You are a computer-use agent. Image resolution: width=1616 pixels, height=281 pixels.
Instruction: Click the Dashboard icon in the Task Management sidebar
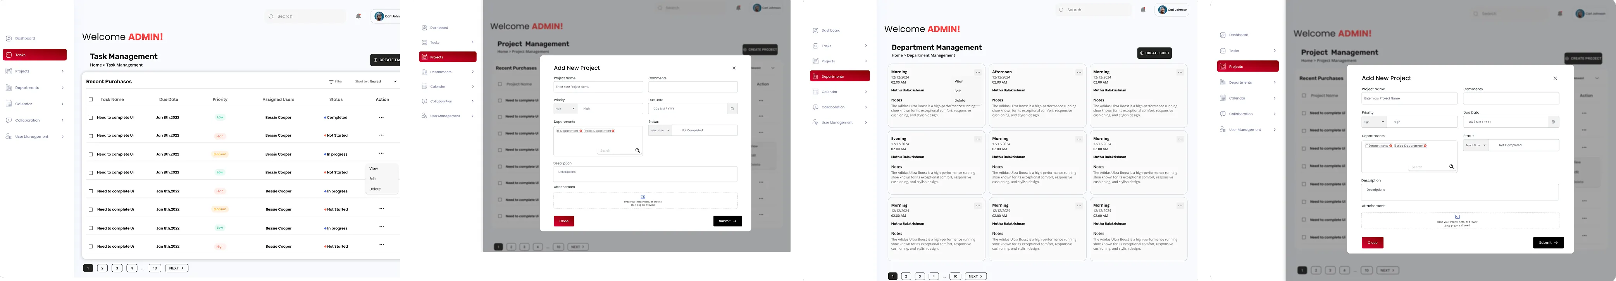tap(9, 38)
